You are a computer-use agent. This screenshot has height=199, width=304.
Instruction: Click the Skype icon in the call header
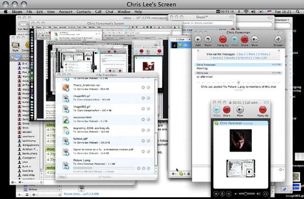click(217, 123)
